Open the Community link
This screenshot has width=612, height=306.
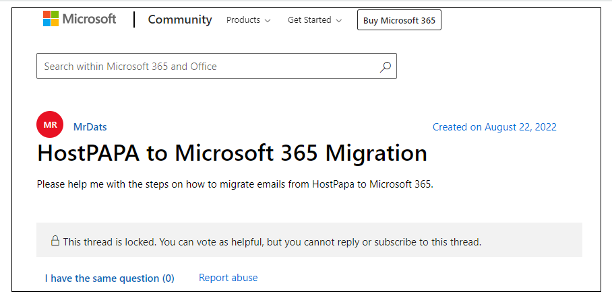coord(180,20)
